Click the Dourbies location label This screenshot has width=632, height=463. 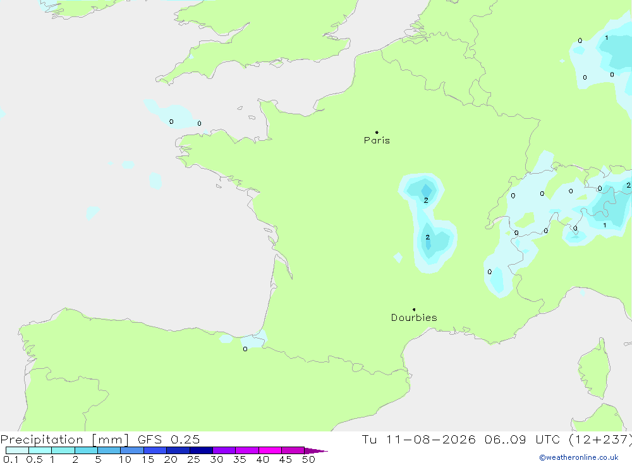pos(414,318)
